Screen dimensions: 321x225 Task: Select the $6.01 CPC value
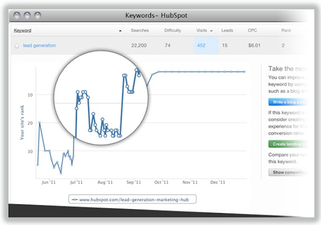254,46
